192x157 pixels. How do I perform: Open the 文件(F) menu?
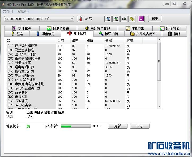[x=8, y=11]
